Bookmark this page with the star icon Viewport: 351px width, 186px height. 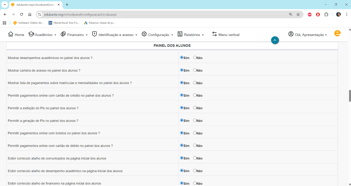point(298,15)
